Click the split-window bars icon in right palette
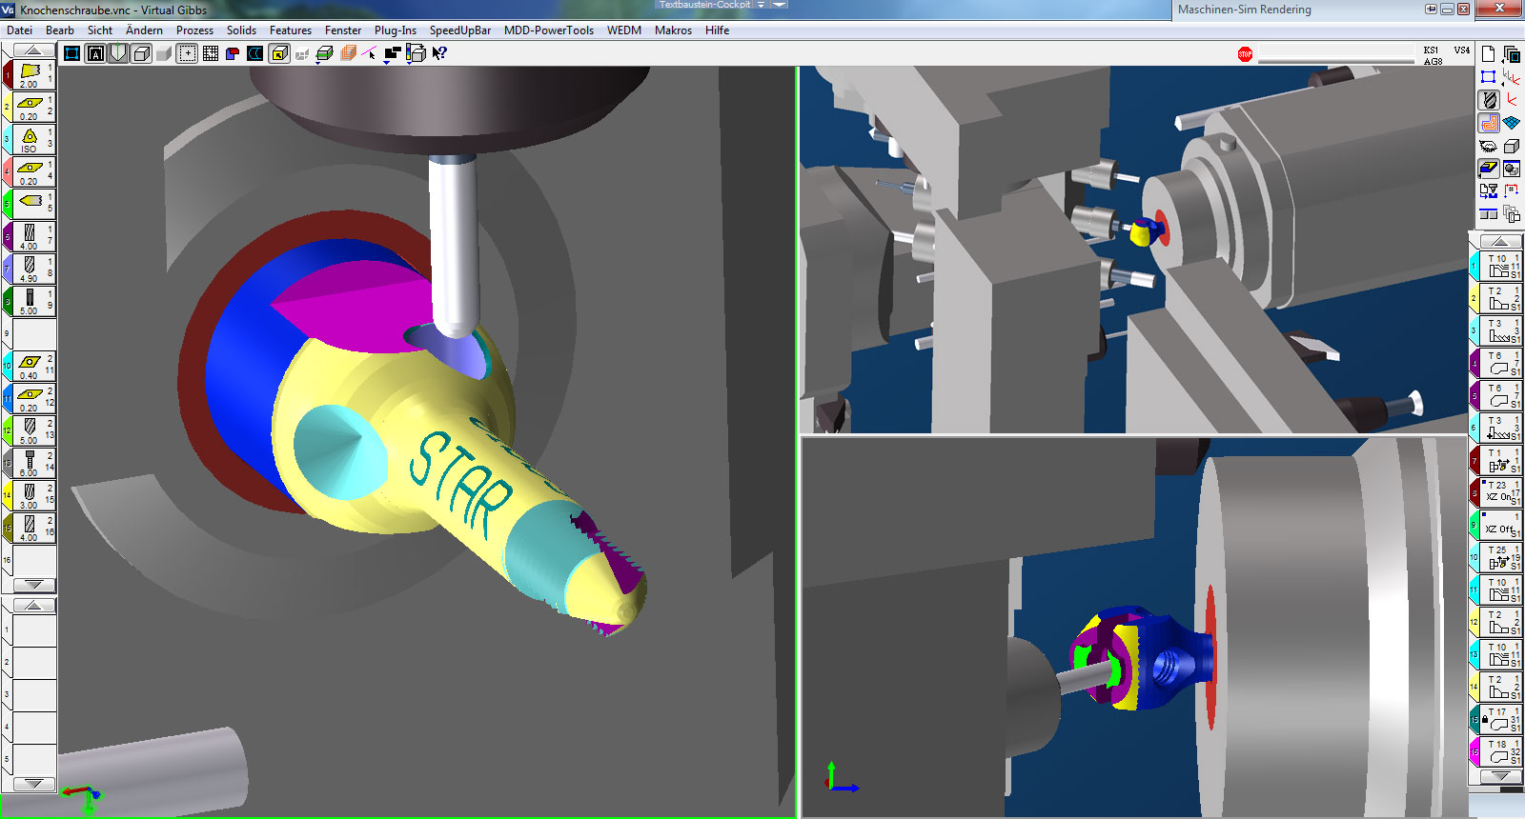The width and height of the screenshot is (1525, 819). click(1489, 214)
